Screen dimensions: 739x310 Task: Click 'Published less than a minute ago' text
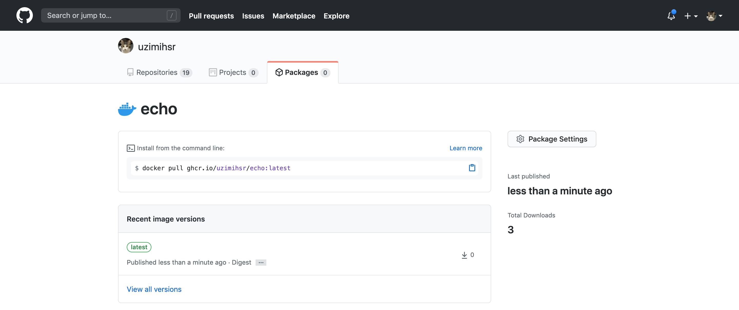[177, 262]
